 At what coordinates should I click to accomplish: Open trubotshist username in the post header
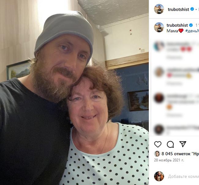pyautogui.click(x=178, y=9)
